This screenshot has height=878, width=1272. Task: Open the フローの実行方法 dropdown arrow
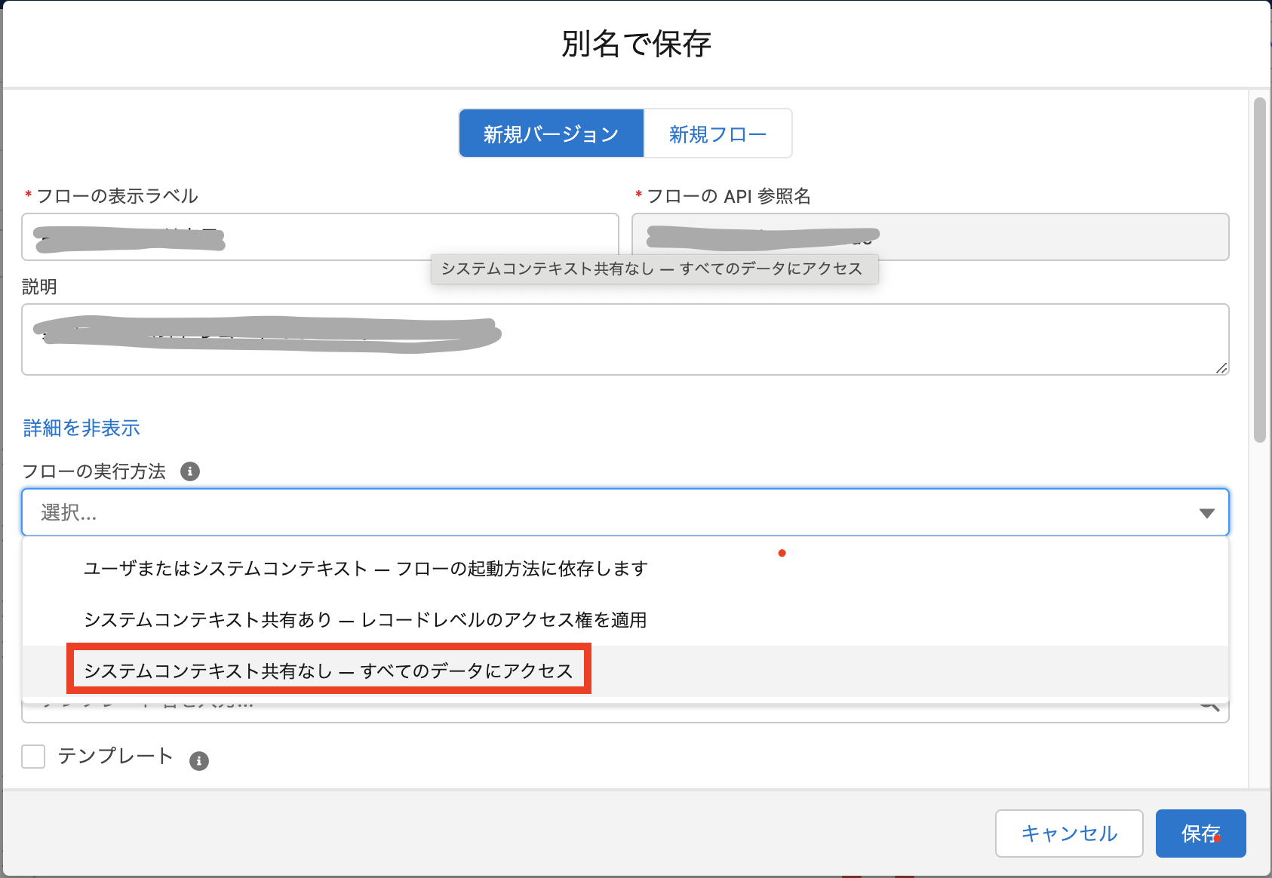coord(1206,513)
